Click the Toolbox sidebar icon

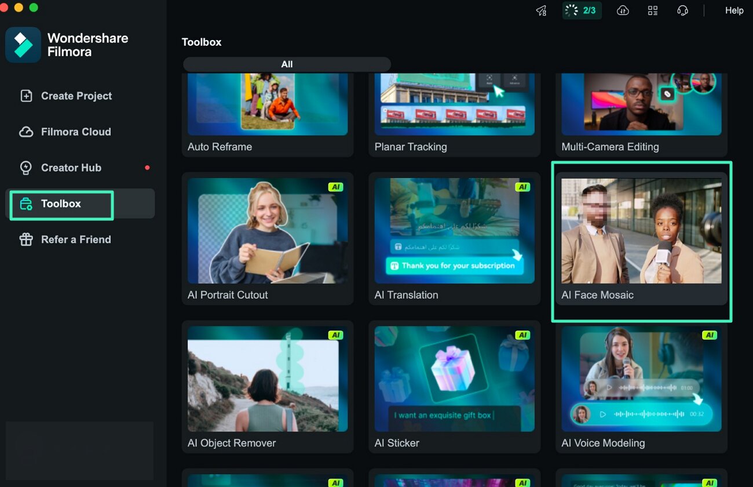[26, 204]
